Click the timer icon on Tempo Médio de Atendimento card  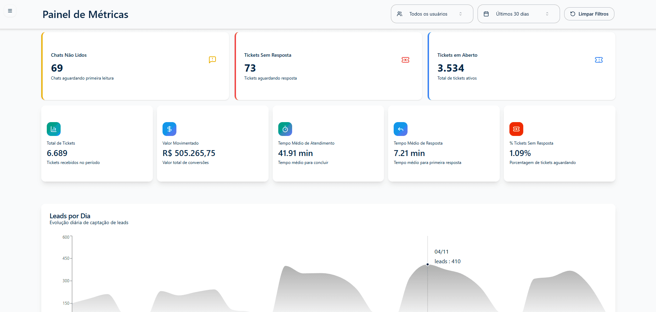tap(285, 129)
